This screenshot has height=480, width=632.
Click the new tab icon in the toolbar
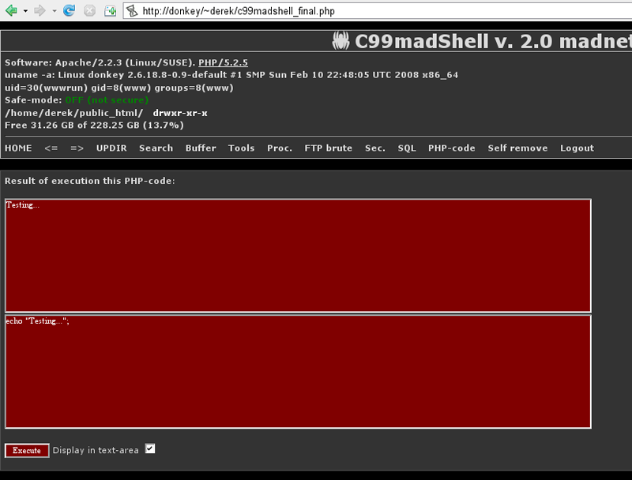(110, 11)
